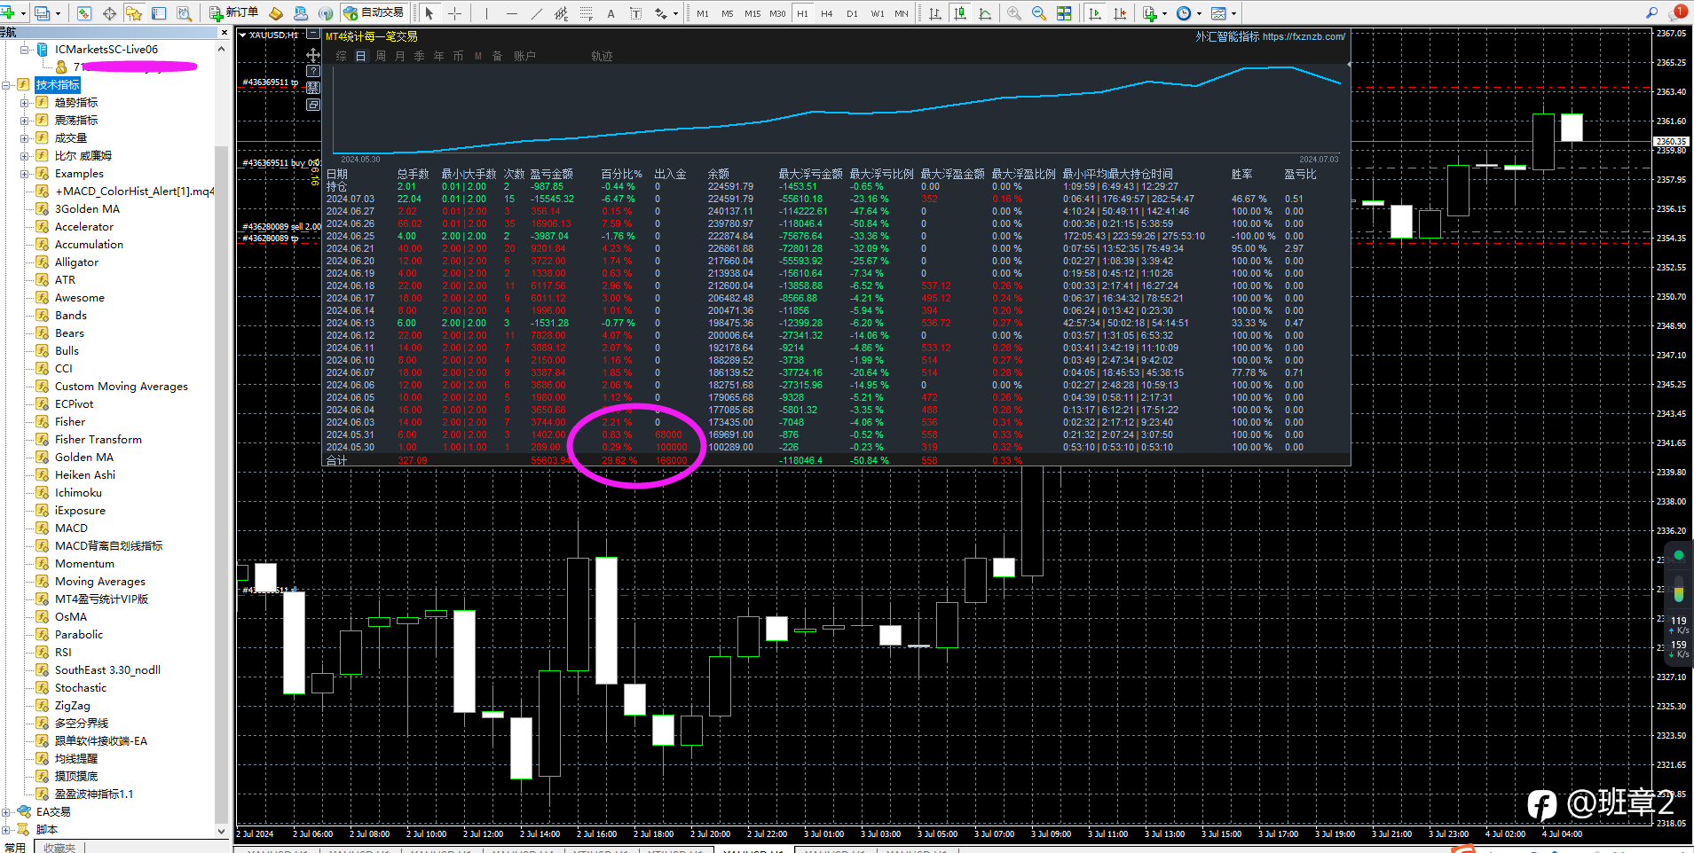The width and height of the screenshot is (1694, 853).
Task: Open the periods clock dropdown
Action: [x=1199, y=13]
